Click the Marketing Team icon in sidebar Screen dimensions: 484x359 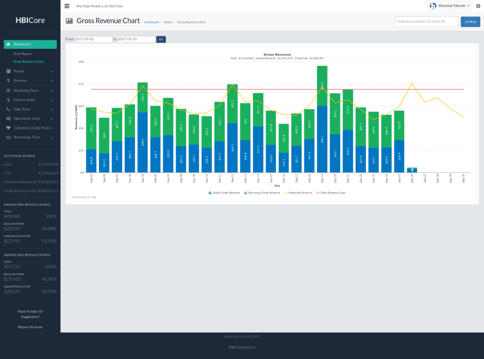point(8,90)
